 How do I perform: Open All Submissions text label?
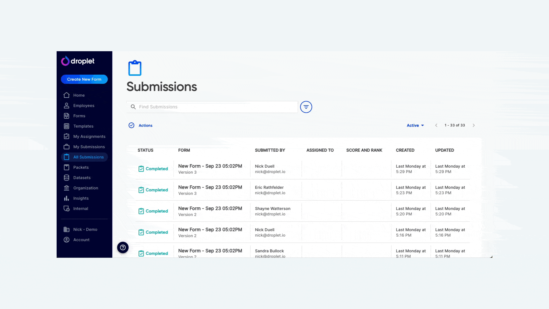pyautogui.click(x=89, y=157)
